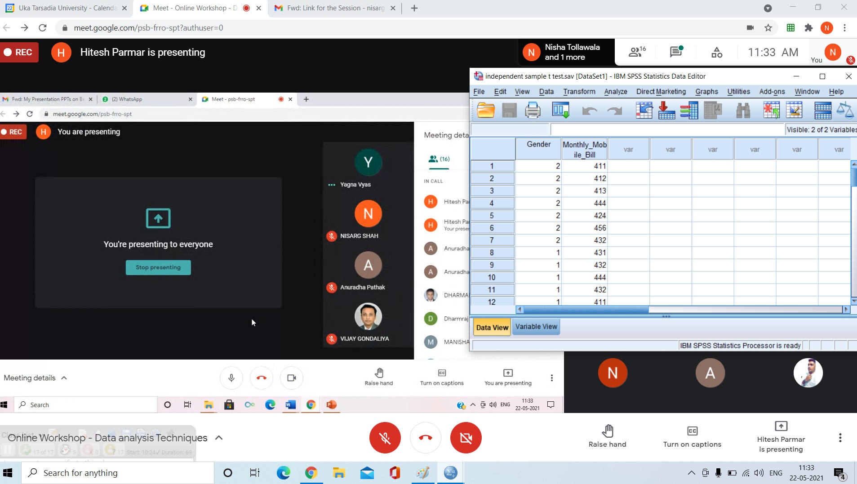Screen dimensions: 857x484
Task: Open the Mail app from the taskbar
Action: 367,473
